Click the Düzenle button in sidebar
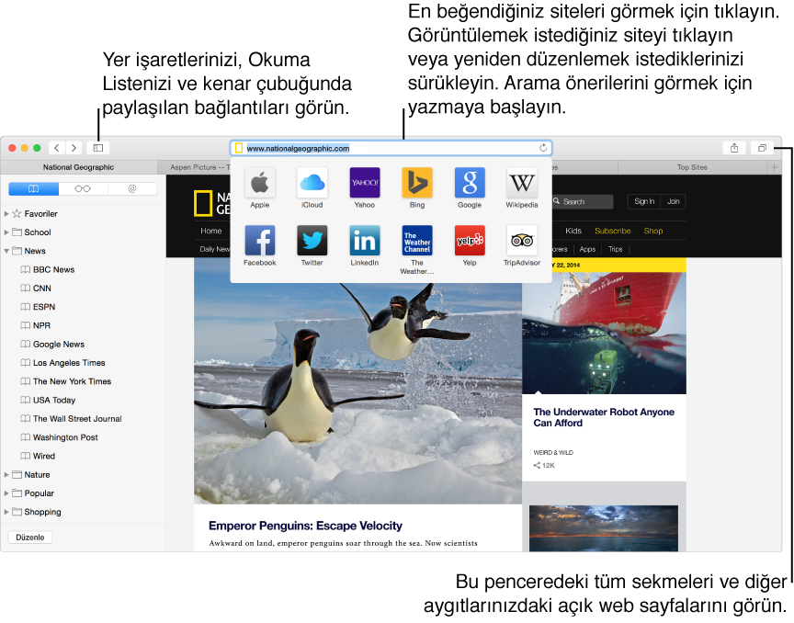The width and height of the screenshot is (794, 623). (30, 538)
